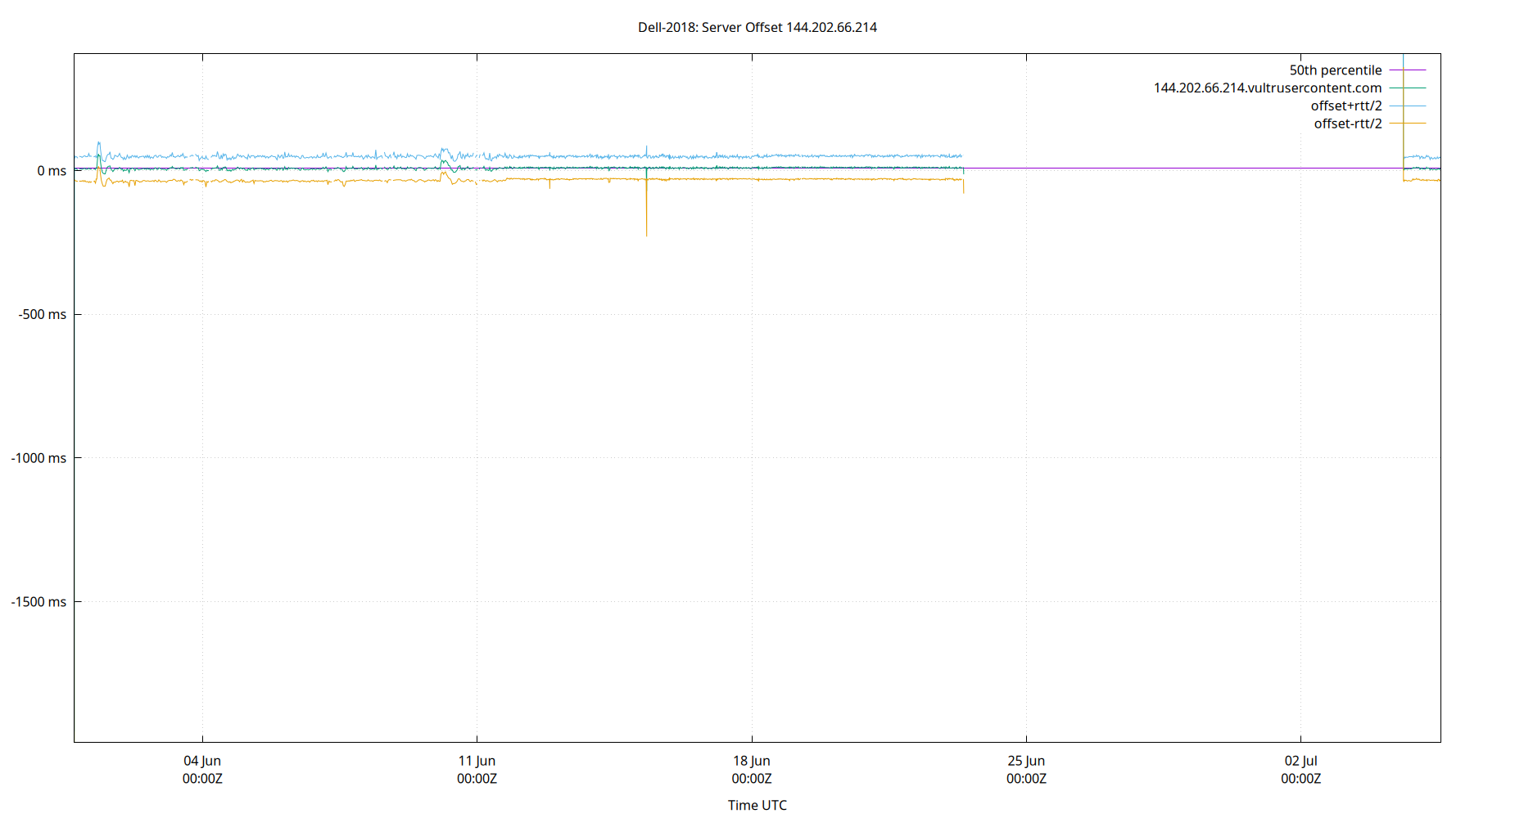Image resolution: width=1515 pixels, height=818 pixels.
Task: Select the '50th percentile' legend label
Action: pos(1336,70)
